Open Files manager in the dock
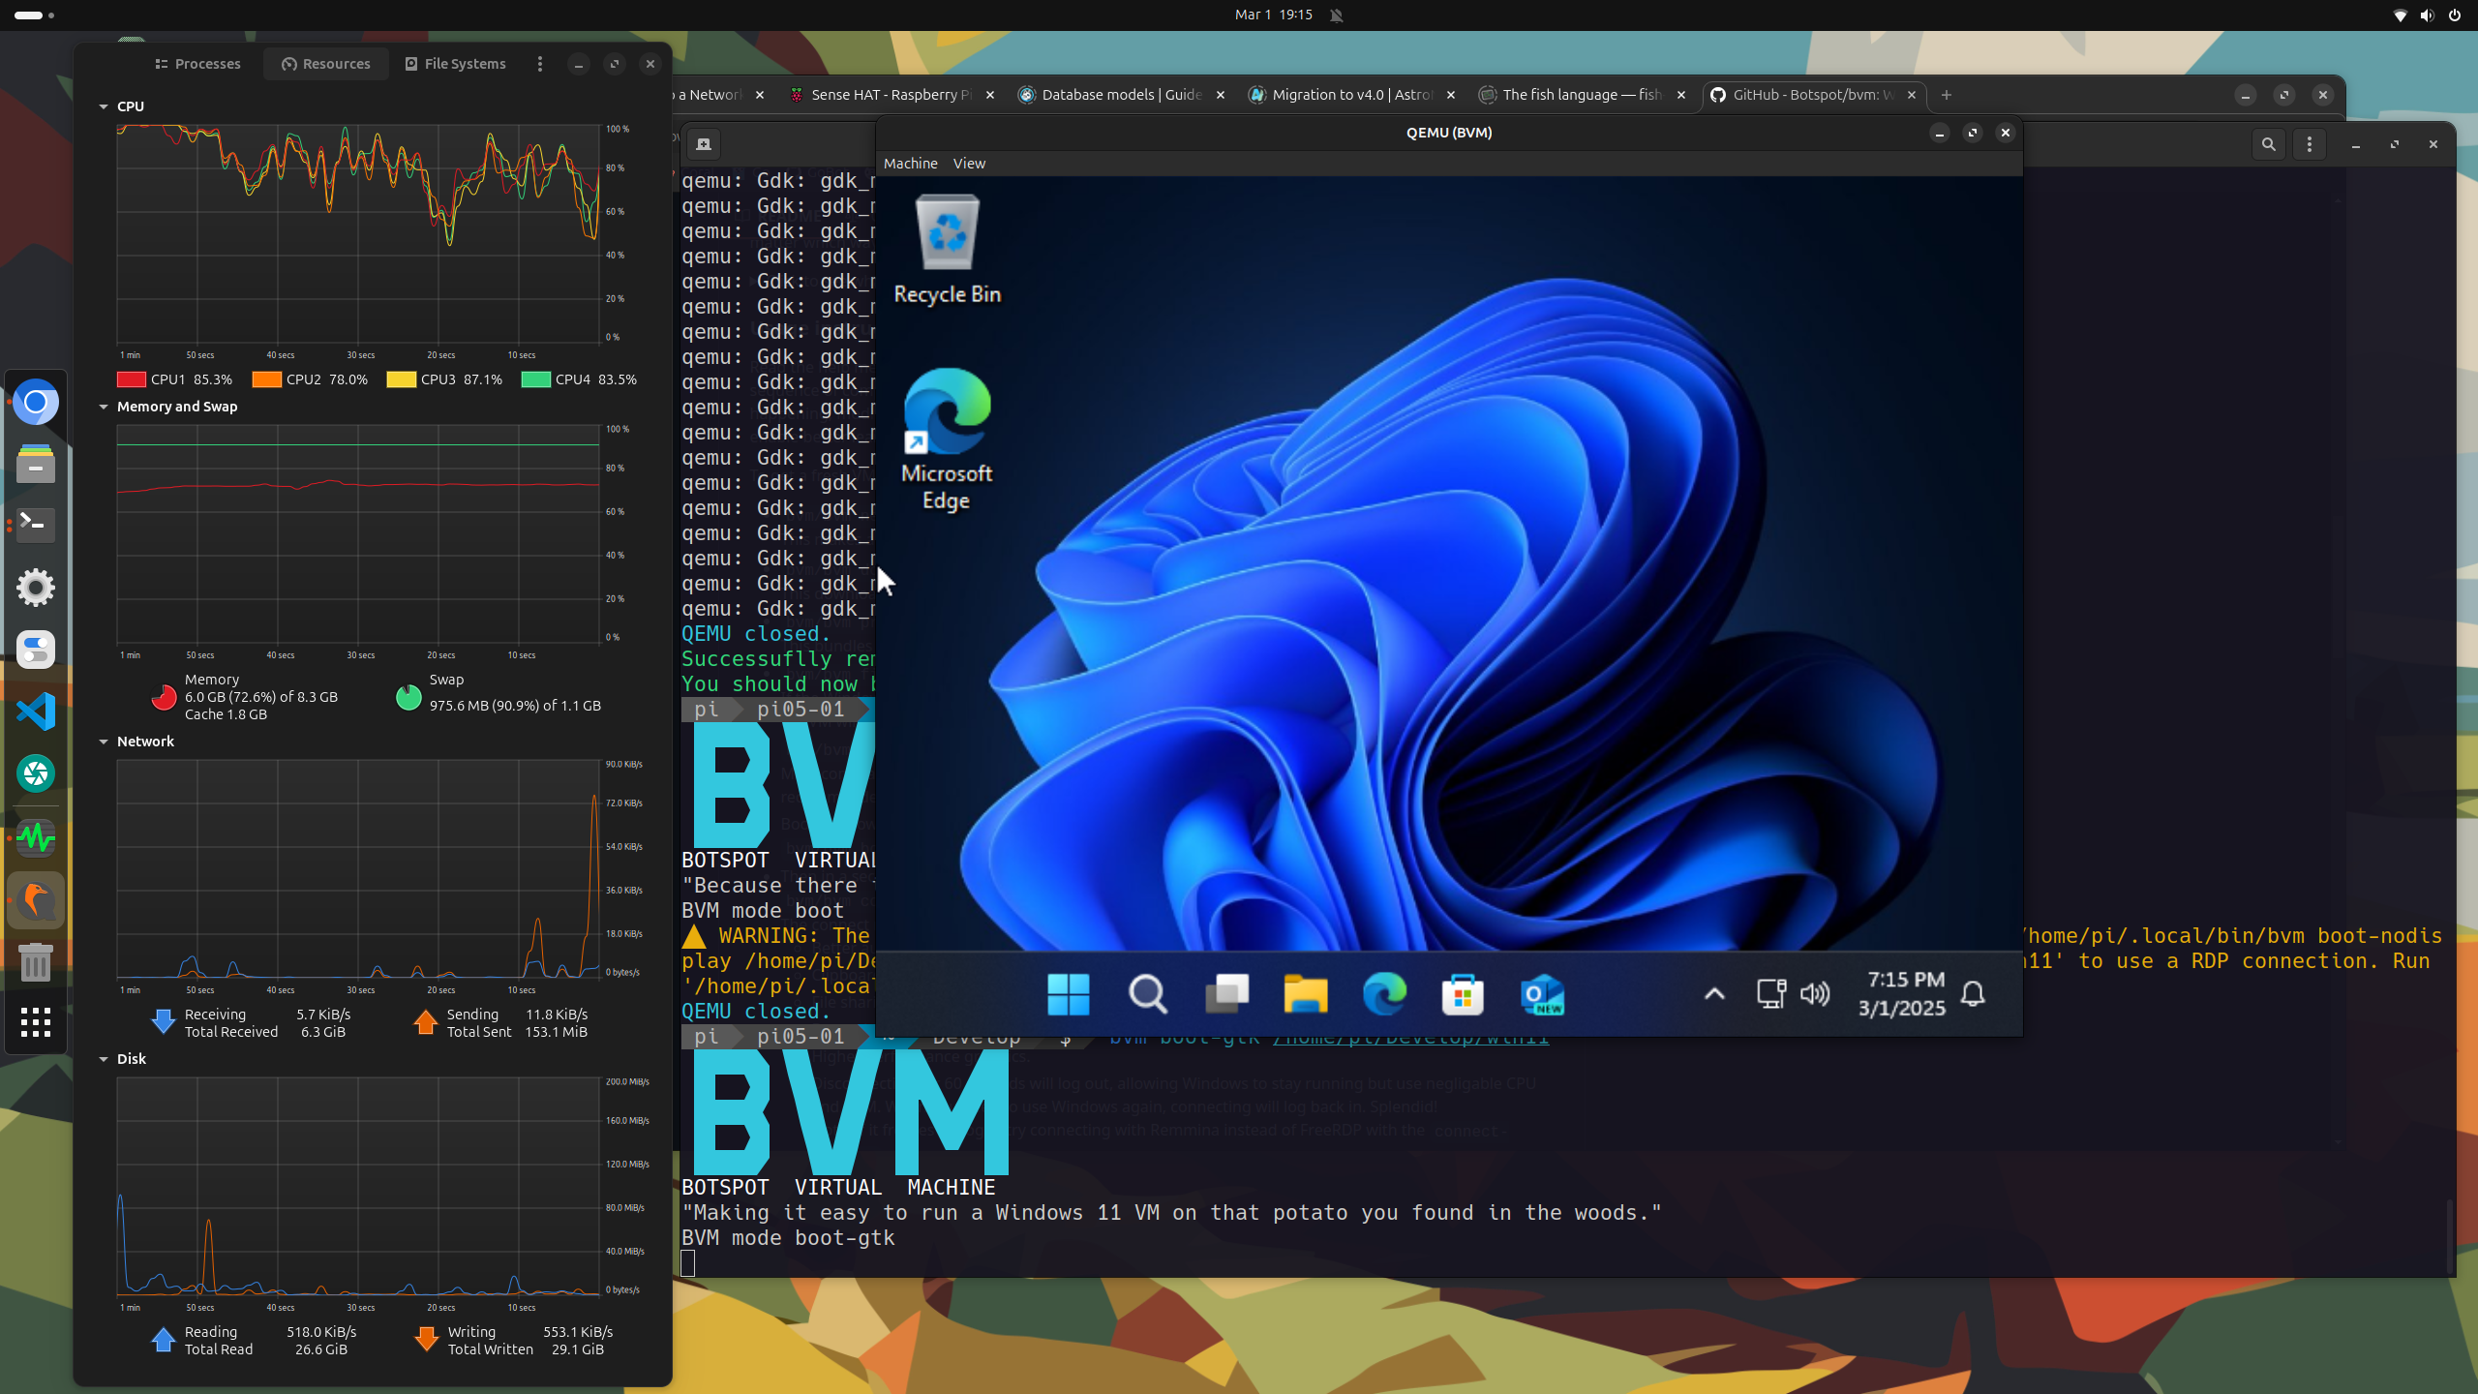 click(36, 464)
